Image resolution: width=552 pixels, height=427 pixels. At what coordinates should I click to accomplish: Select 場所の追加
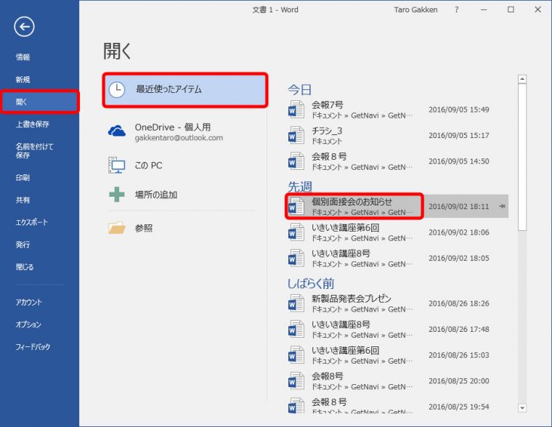182,195
